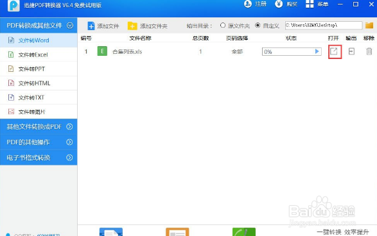Click the 添加文件夹 button label
The width and height of the screenshot is (377, 236).
point(154,26)
